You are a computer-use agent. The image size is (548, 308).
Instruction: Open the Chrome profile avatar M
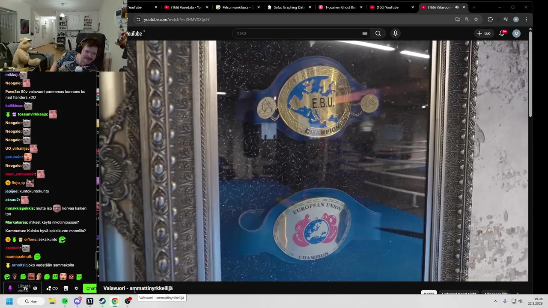516,19
